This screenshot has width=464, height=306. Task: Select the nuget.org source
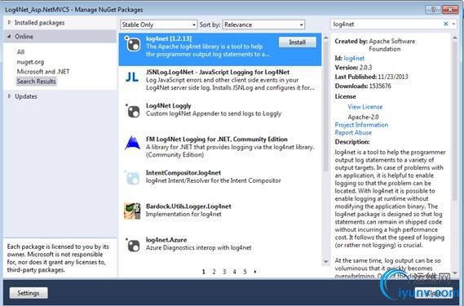30,62
